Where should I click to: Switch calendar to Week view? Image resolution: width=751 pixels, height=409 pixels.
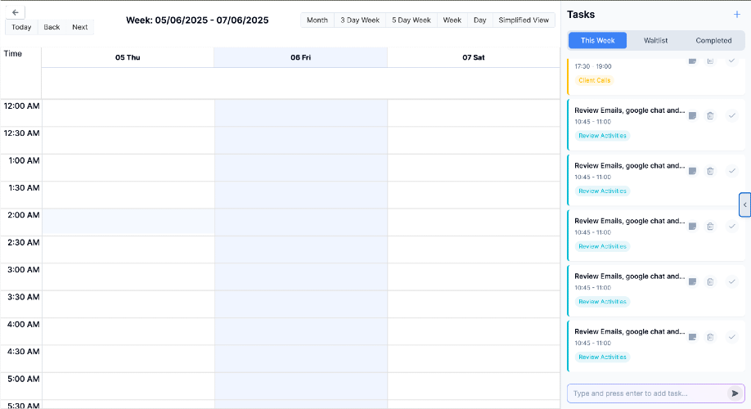[452, 20]
